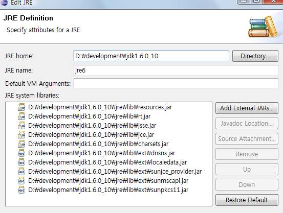
Task: Click the rt.jar library jar icon
Action: (x=21, y=116)
